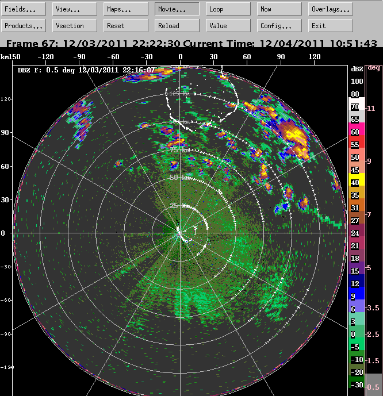
Task: Select the 0 dBZ green color swatch
Action: pos(357,331)
